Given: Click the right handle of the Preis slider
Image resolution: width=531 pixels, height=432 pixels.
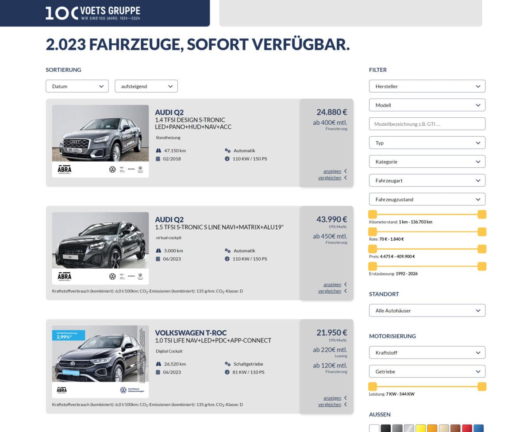Looking at the screenshot, I should 482,249.
